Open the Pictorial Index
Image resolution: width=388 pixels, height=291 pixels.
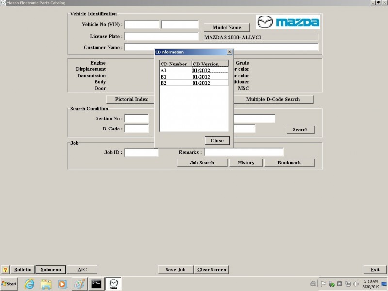tap(131, 99)
